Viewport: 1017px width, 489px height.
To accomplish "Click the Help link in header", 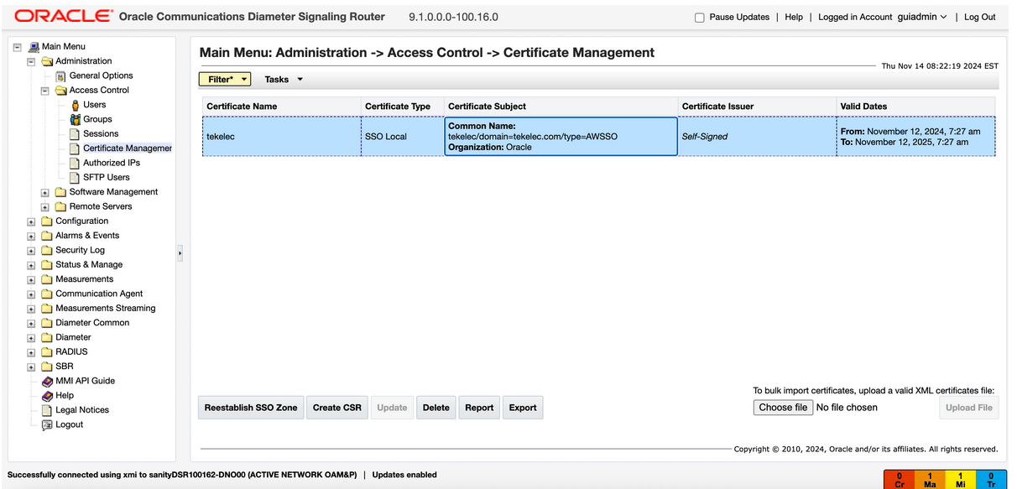I will click(794, 17).
